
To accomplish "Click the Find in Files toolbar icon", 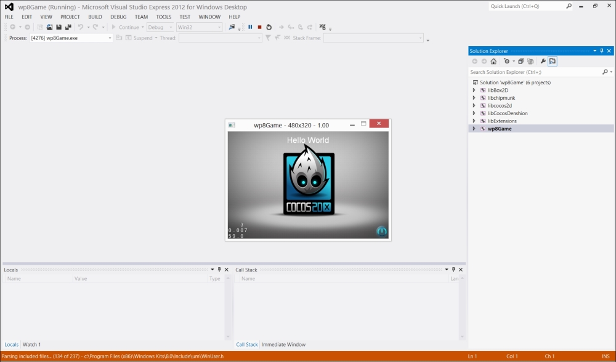I will [x=232, y=27].
